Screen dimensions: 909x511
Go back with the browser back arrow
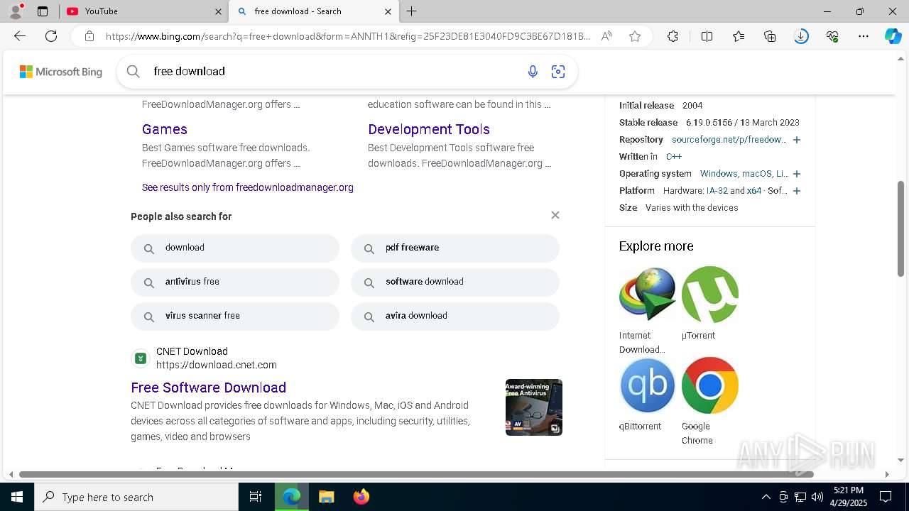pyautogui.click(x=20, y=36)
